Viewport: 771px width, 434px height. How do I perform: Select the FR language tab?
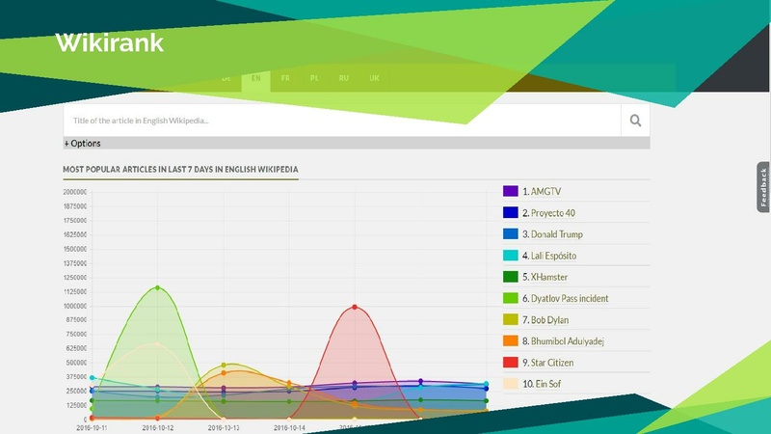tap(285, 78)
